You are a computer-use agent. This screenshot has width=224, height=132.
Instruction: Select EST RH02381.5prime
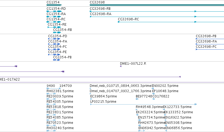tap(60, 91)
